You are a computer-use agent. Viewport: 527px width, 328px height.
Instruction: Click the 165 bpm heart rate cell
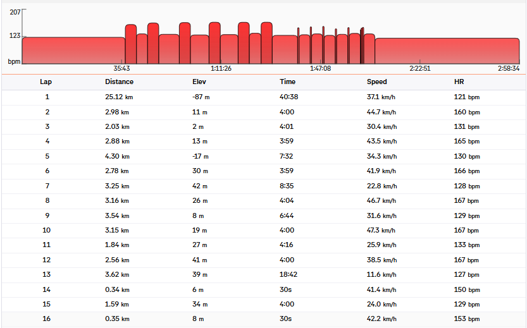tap(467, 142)
